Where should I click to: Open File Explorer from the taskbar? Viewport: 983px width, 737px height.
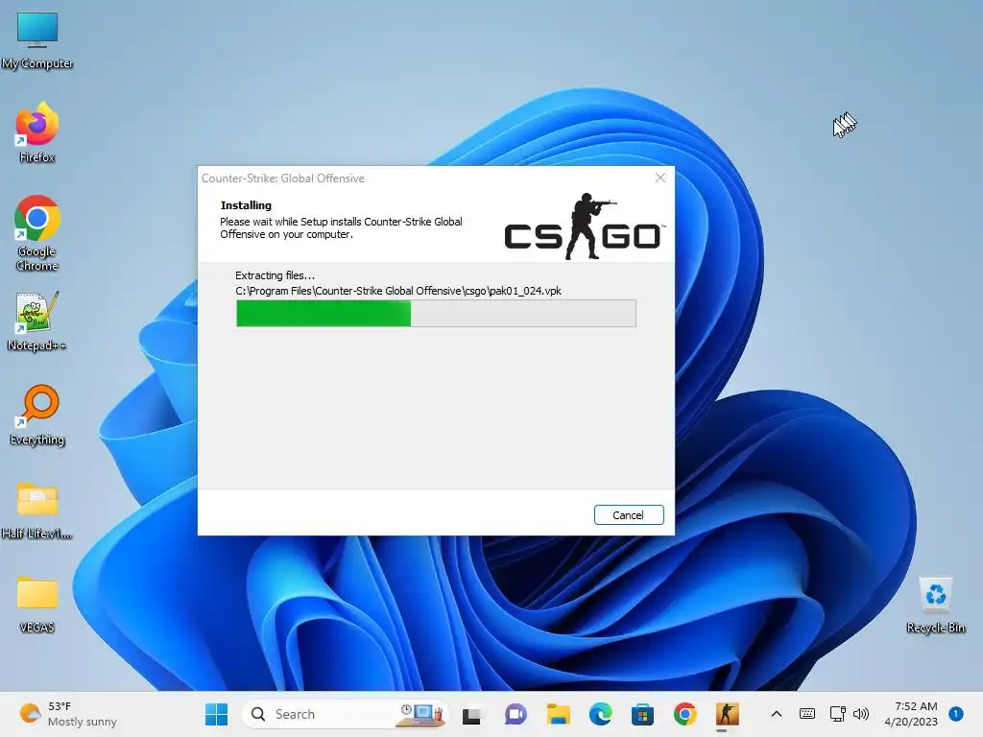pos(558,714)
